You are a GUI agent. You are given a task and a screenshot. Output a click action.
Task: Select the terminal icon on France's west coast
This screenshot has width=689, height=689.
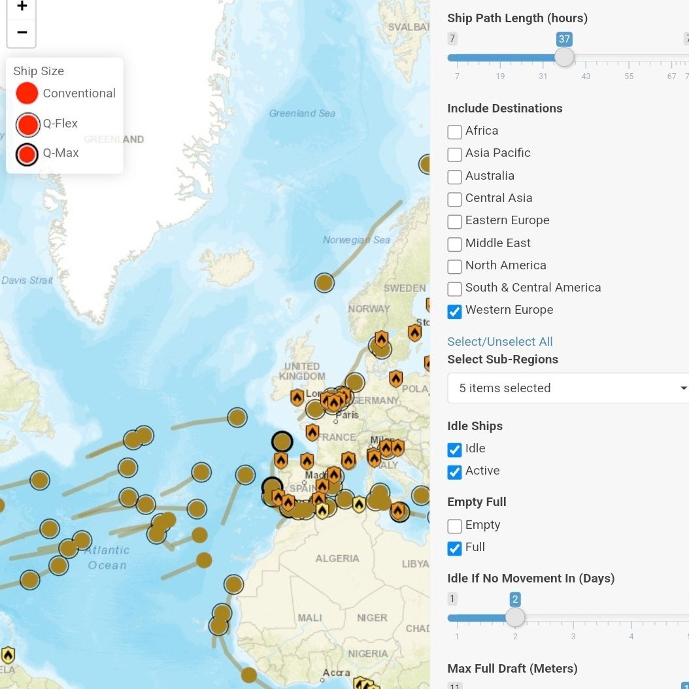tap(312, 433)
